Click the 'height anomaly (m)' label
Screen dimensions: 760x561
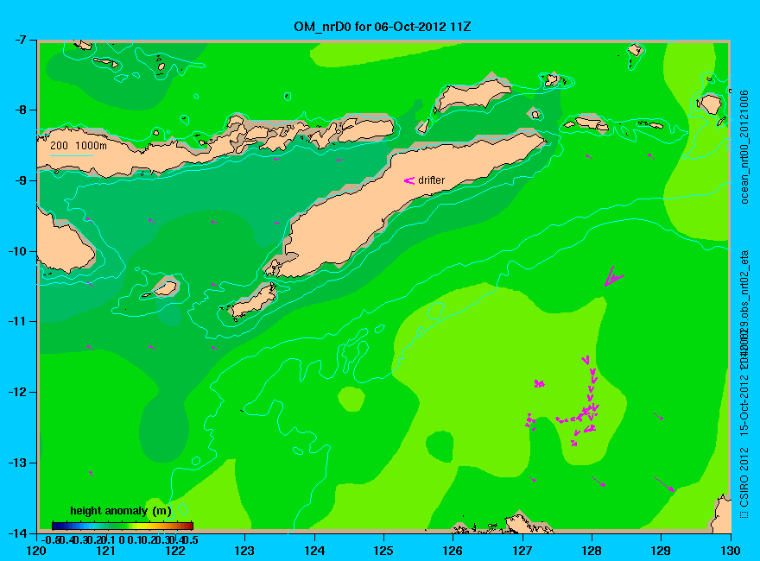[x=121, y=511]
